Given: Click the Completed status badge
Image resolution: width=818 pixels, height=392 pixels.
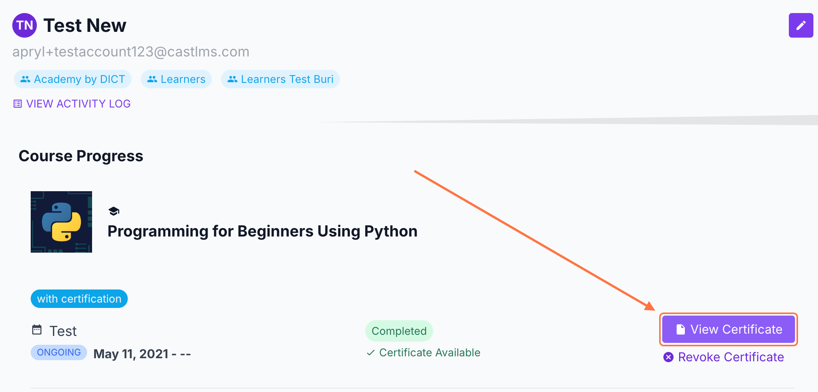Looking at the screenshot, I should [399, 331].
